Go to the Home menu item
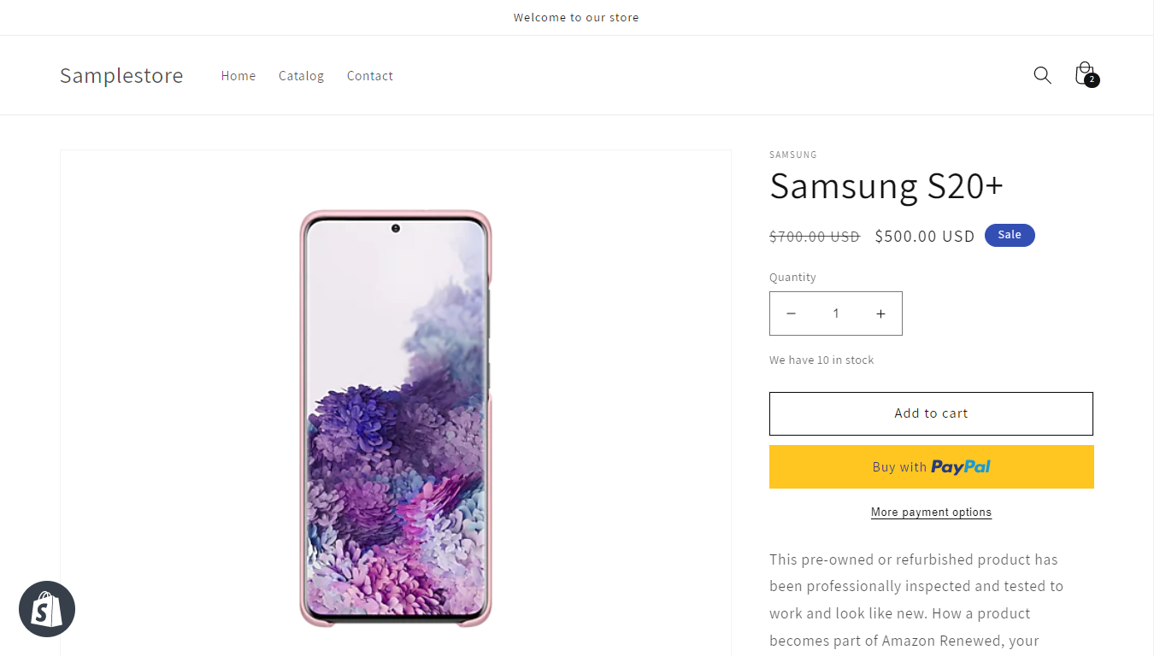Image resolution: width=1154 pixels, height=656 pixels. coord(238,76)
